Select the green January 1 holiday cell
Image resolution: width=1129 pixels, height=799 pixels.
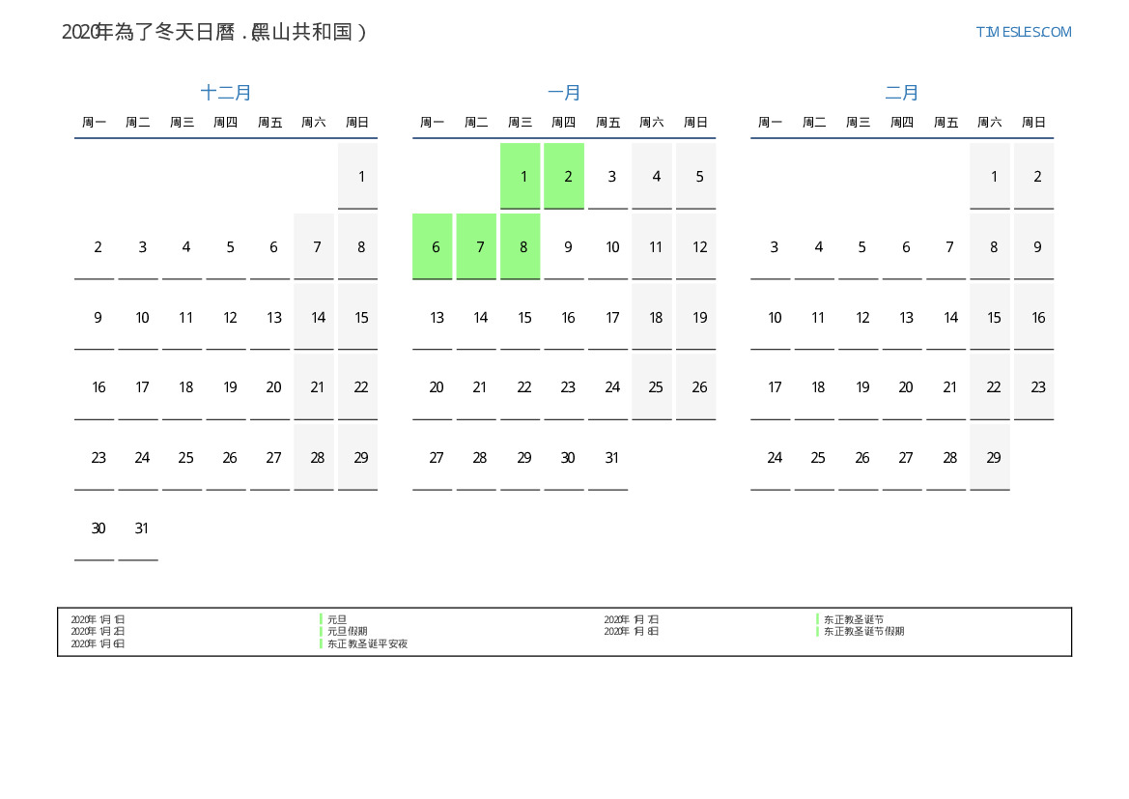521,176
